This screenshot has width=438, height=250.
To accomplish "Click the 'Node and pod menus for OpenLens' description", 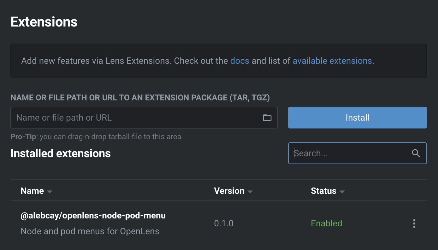I will (90, 231).
